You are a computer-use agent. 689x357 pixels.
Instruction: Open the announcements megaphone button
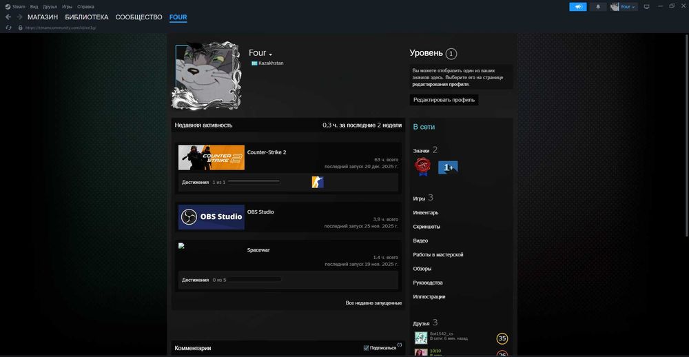coord(578,7)
